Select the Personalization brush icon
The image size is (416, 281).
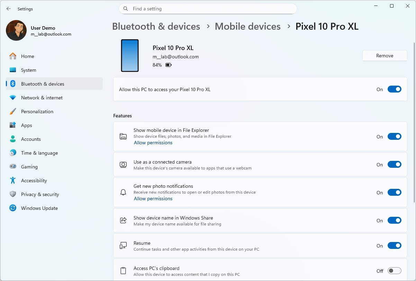[13, 111]
